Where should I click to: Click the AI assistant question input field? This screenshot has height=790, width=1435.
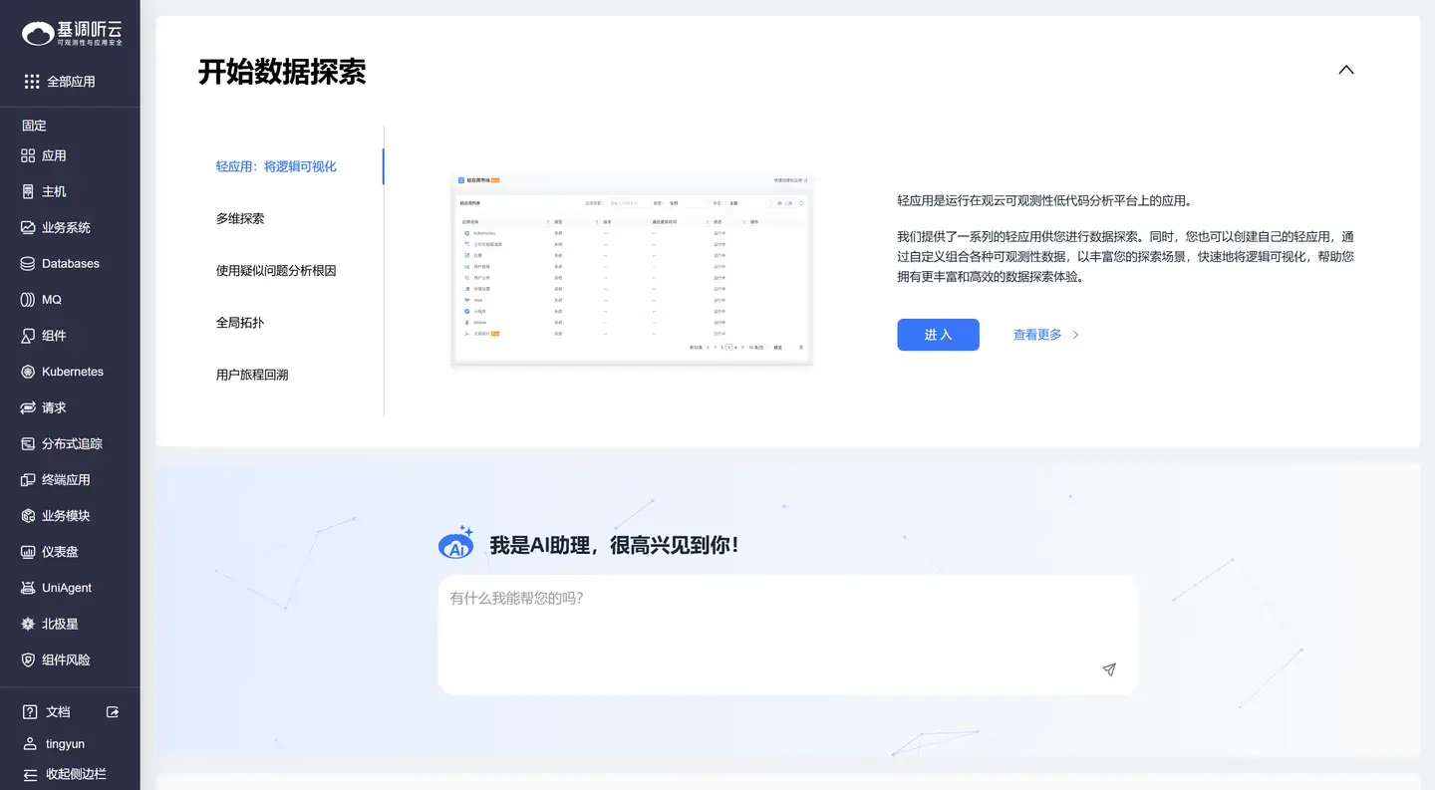(x=786, y=618)
